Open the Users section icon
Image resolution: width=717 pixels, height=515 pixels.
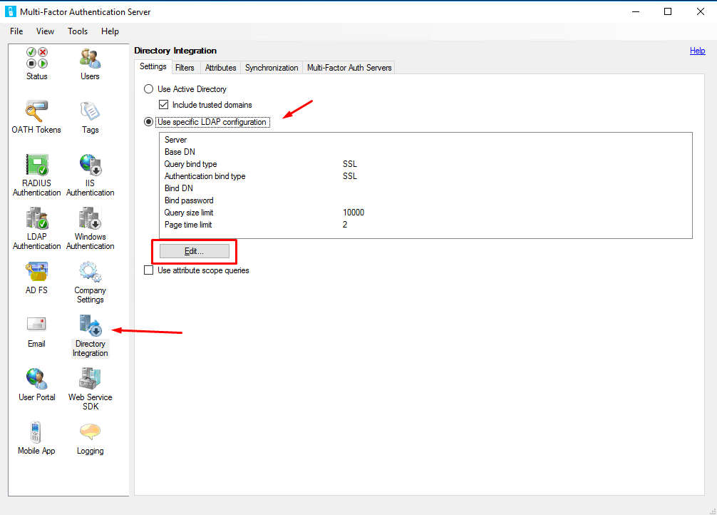coord(90,58)
